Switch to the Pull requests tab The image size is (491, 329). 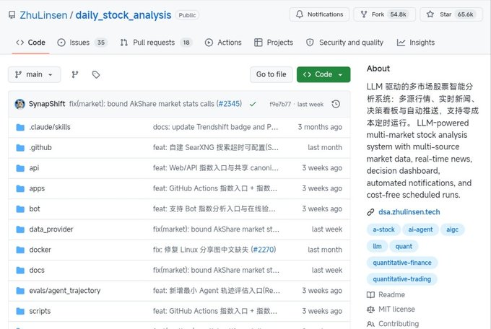[x=156, y=43]
